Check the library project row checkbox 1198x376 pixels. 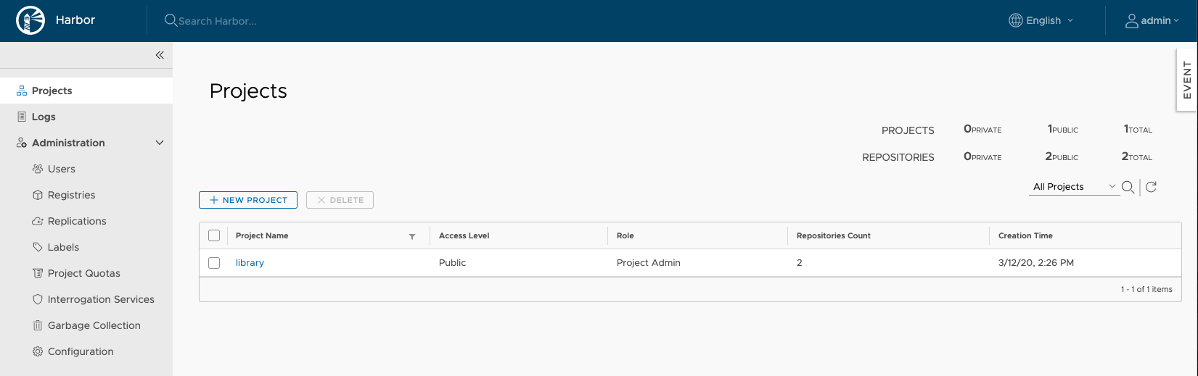(x=214, y=263)
